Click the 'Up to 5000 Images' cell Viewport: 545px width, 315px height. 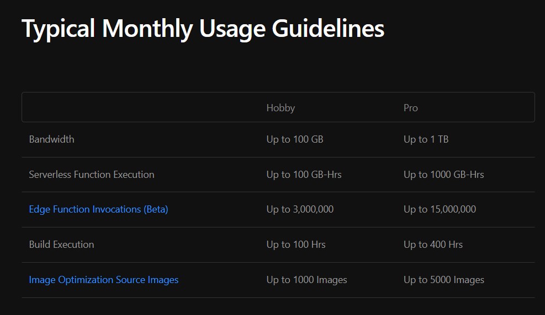[x=443, y=280]
